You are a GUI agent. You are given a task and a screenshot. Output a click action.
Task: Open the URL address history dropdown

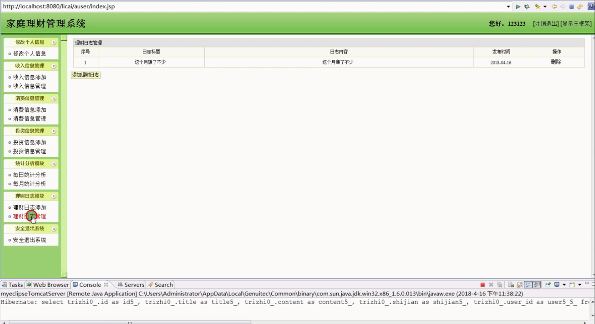(508, 7)
